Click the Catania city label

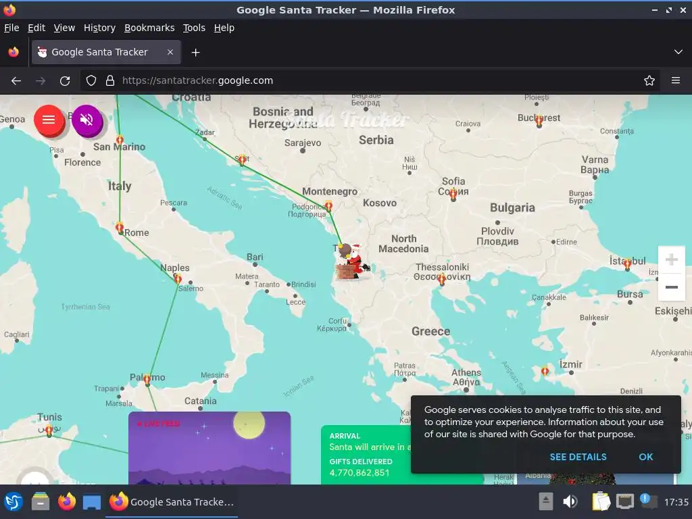click(x=200, y=401)
